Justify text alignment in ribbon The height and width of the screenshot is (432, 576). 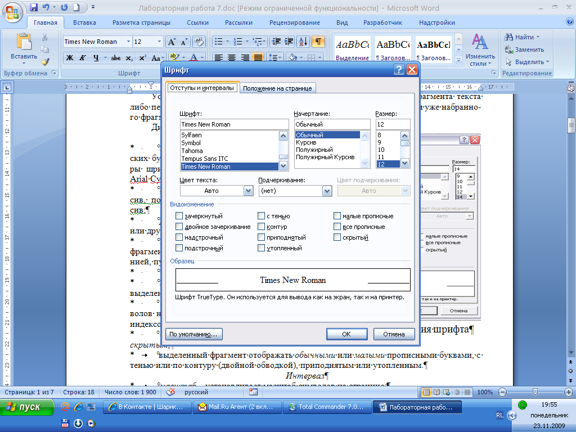click(258, 58)
